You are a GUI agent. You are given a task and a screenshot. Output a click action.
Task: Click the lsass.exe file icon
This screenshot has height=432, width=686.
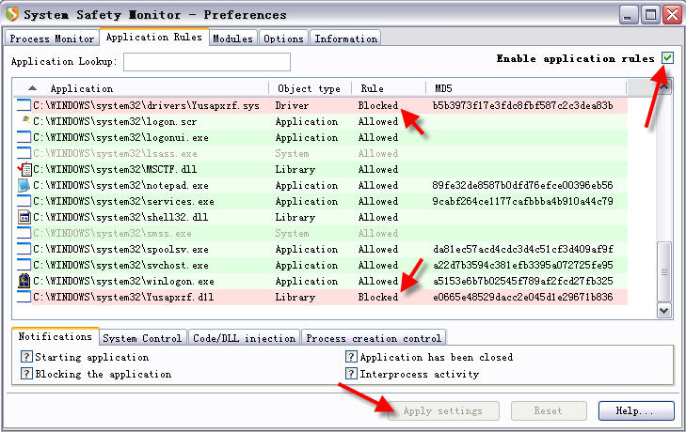pyautogui.click(x=24, y=153)
